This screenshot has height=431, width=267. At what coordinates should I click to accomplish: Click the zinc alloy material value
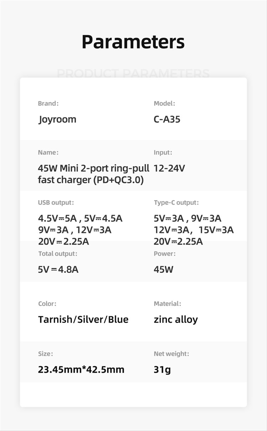(176, 319)
